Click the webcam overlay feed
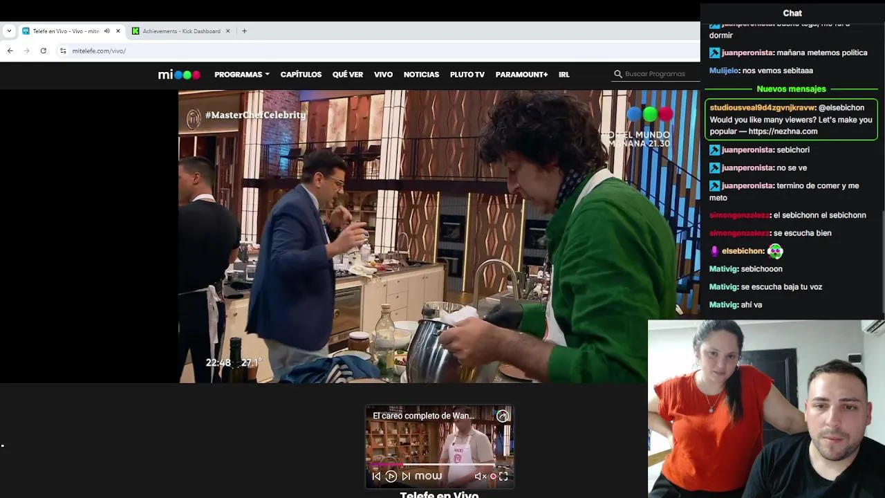 766,409
